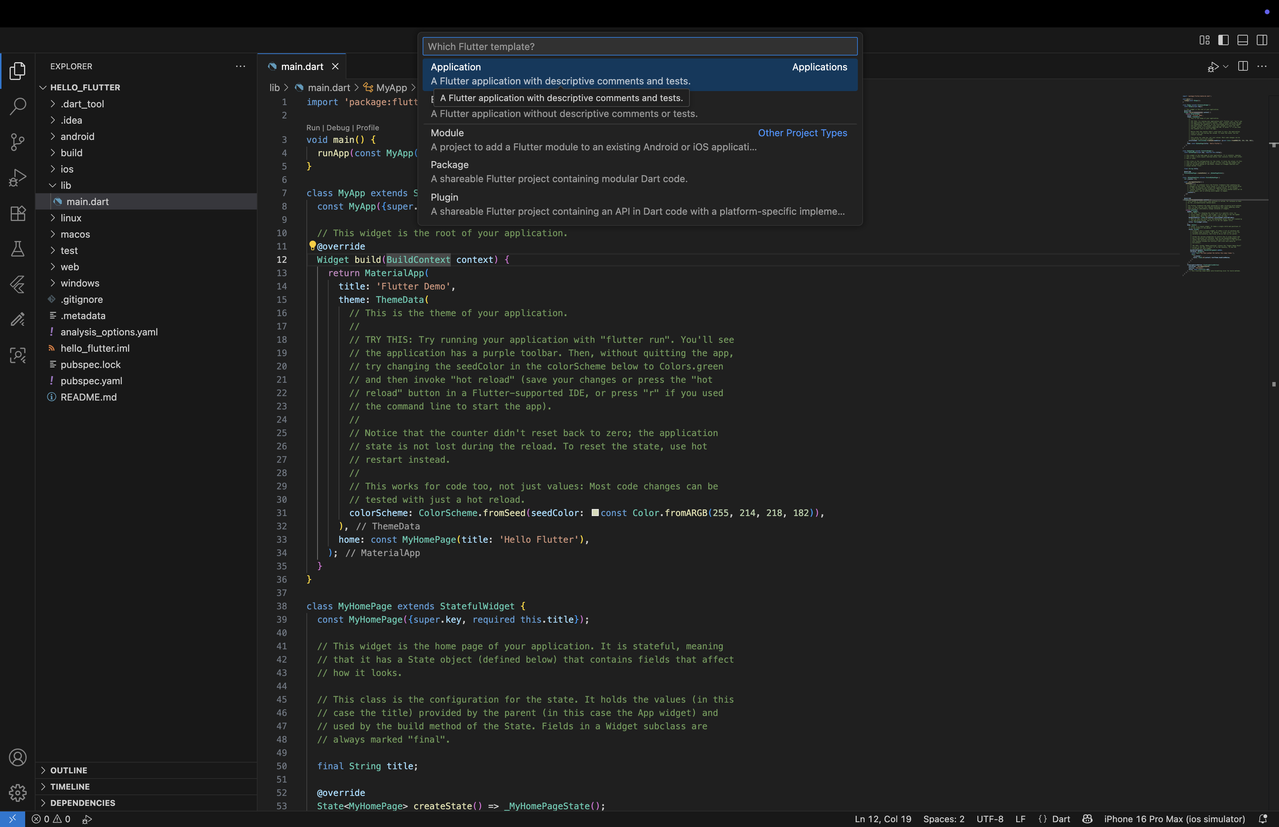
Task: Open editor More Actions ellipsis
Action: coord(1262,66)
